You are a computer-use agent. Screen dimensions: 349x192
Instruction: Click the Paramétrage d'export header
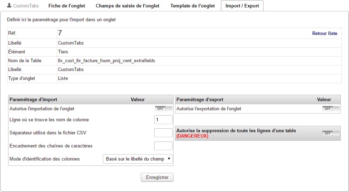200,100
